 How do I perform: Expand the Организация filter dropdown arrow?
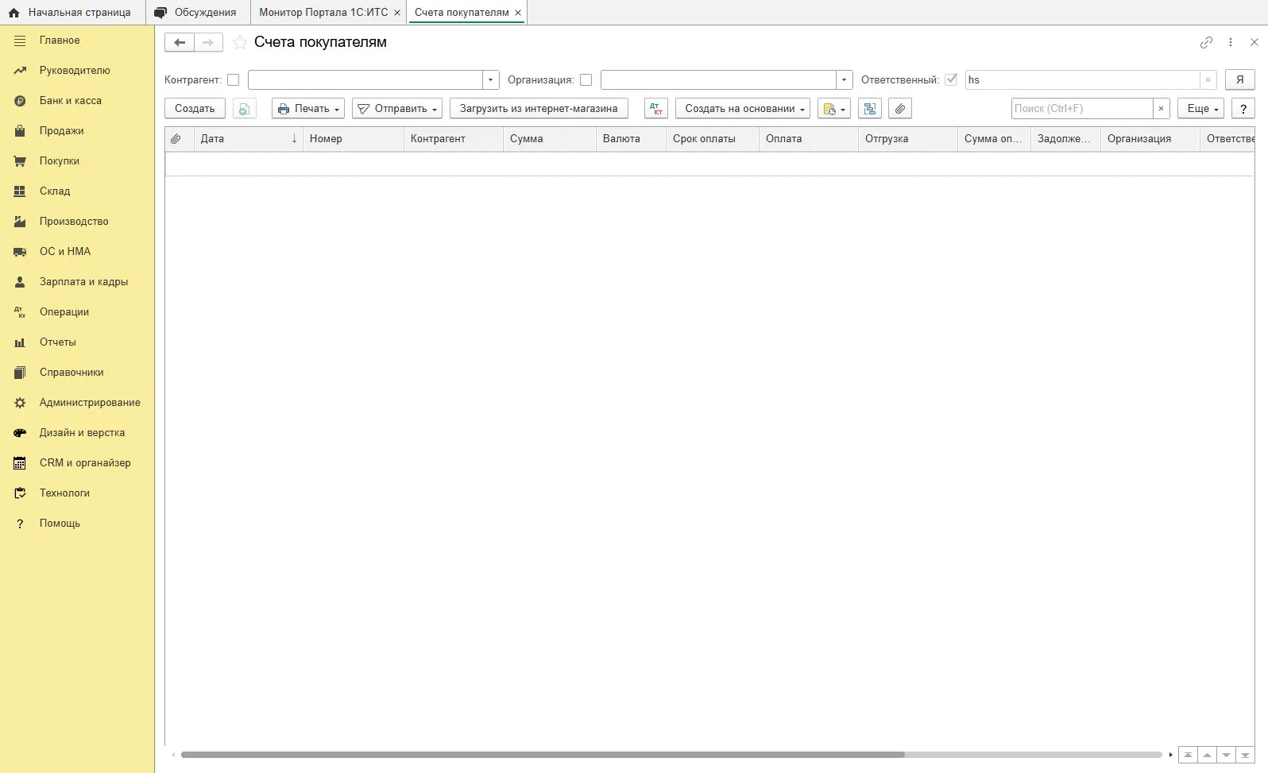coord(845,80)
